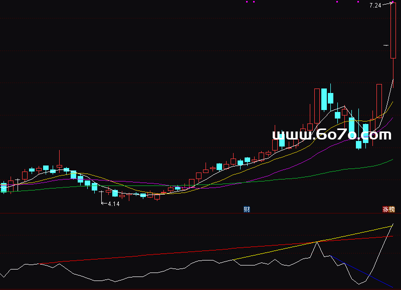401x290 pixels.
Task: Click the red candle with long upper wick
Action: 60,166
